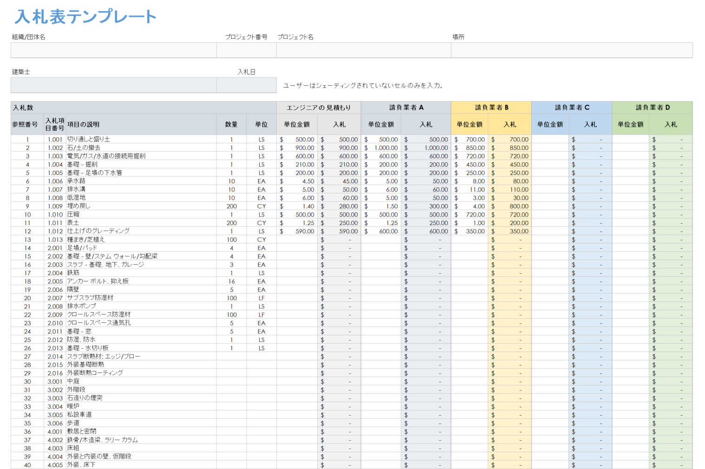Click the cell 基礎 - 水切り板
The height and width of the screenshot is (469, 705).
[x=141, y=348]
